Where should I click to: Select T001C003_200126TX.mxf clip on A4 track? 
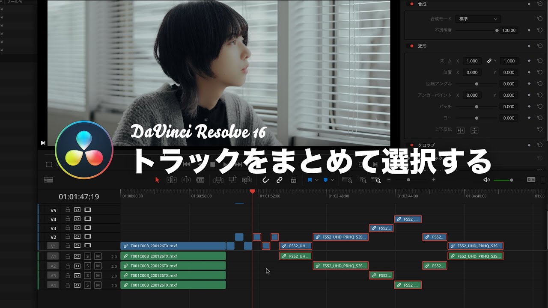click(173, 285)
